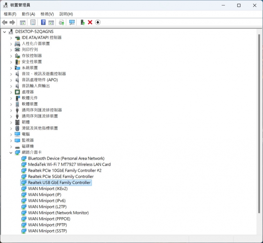Select MediaTek Wi-Fi 7 MT7927 Wireless LAN Card

tap(69, 164)
